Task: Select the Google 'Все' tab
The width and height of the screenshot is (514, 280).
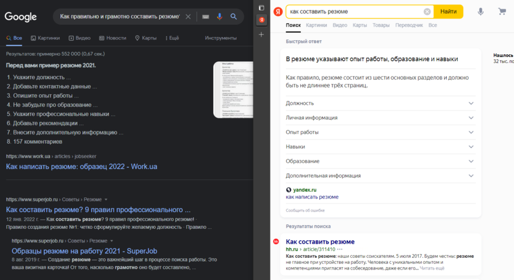Action: (14, 38)
